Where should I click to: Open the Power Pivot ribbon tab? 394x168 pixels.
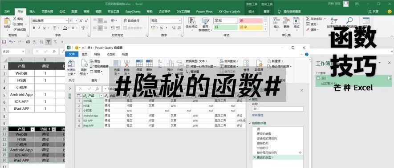pyautogui.click(x=204, y=12)
